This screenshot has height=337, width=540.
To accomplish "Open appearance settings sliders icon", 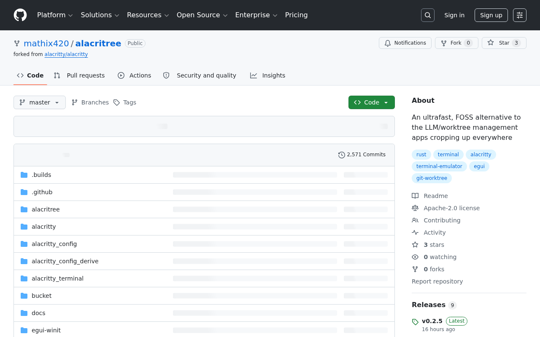I will point(520,15).
